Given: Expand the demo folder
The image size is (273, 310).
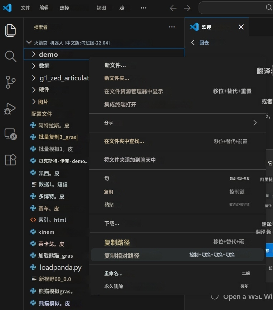Looking at the screenshot, I should coord(104,54).
